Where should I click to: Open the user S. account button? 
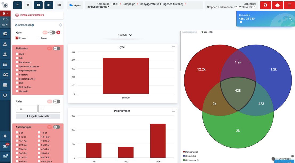5,14
